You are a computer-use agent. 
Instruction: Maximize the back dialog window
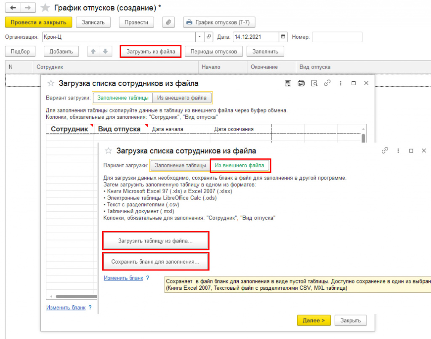[354, 83]
